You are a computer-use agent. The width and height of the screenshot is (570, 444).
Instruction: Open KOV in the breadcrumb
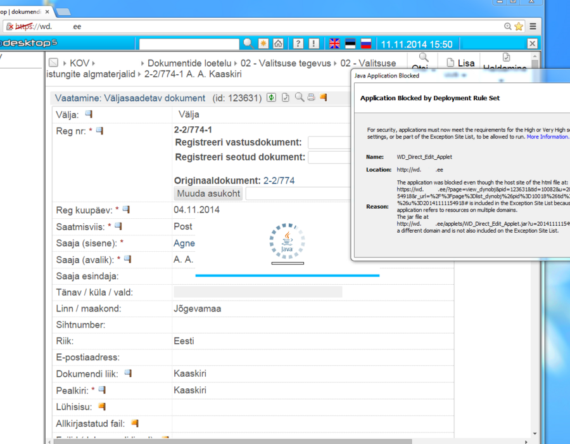(x=79, y=63)
